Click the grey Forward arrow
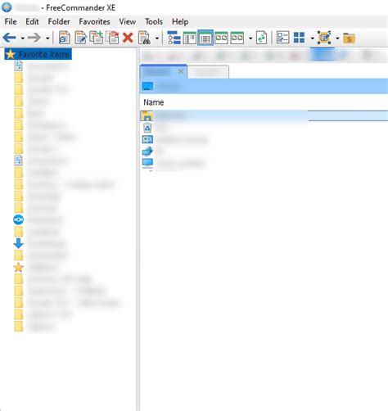388x411 pixels. tap(34, 38)
